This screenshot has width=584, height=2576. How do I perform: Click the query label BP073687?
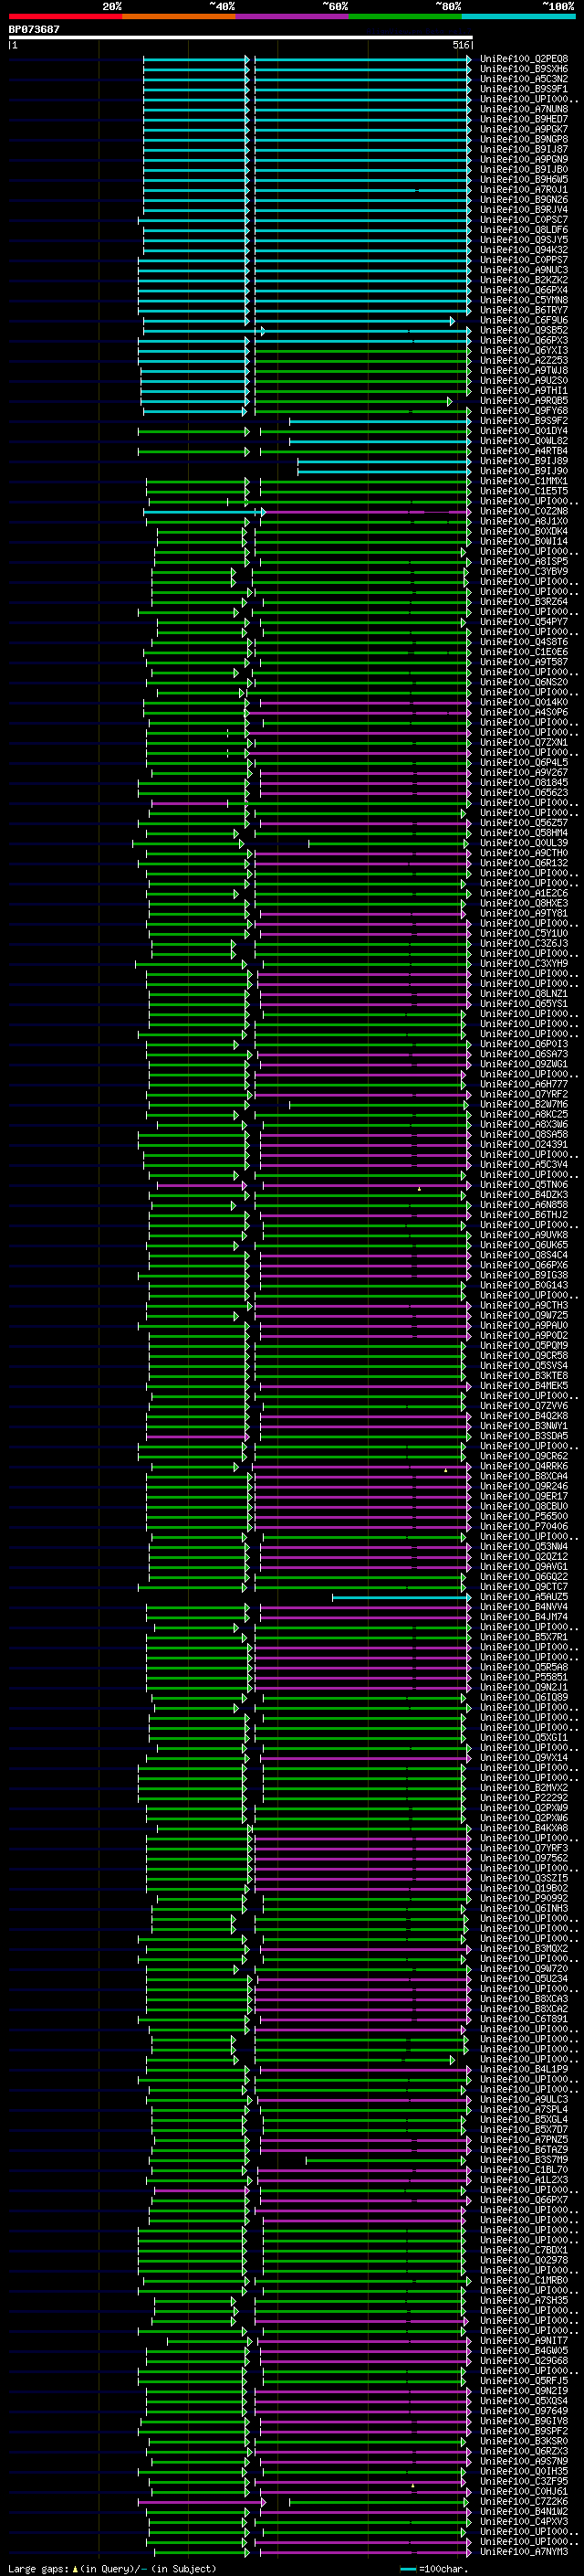coord(34,29)
